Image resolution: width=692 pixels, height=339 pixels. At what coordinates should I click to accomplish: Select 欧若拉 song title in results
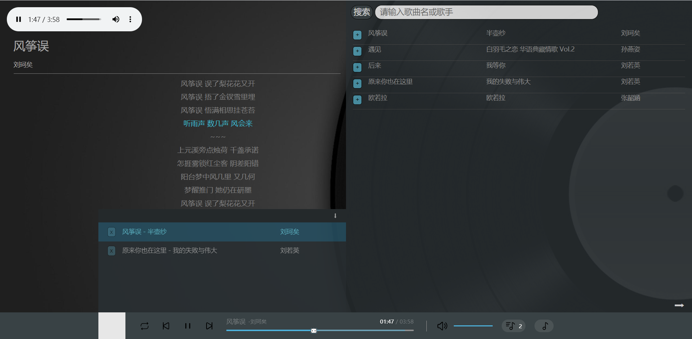pos(377,98)
